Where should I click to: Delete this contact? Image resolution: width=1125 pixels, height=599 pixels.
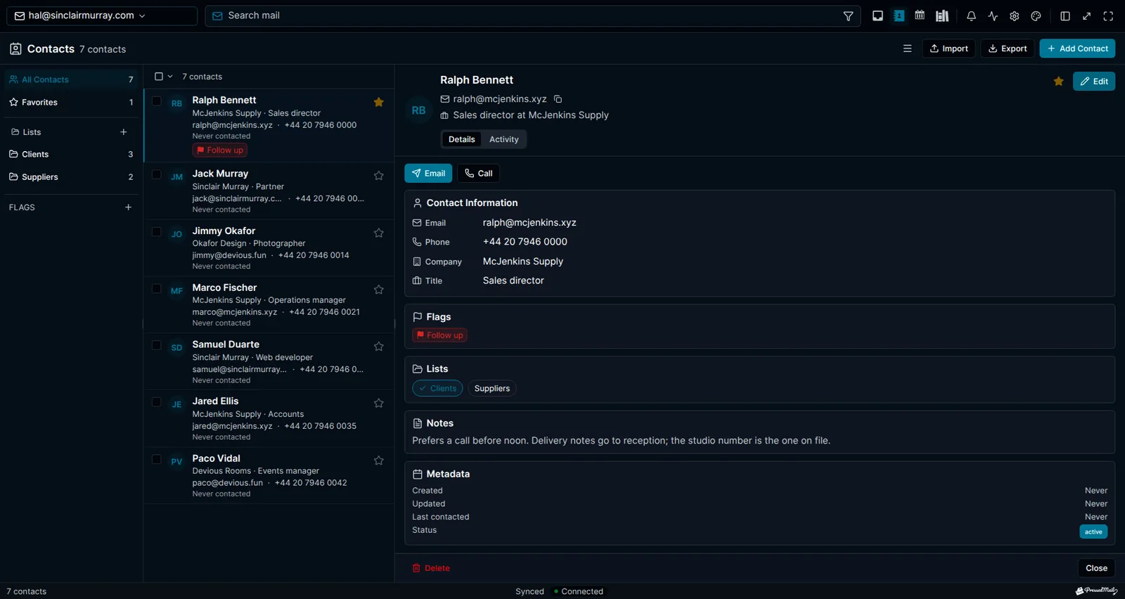pyautogui.click(x=431, y=568)
